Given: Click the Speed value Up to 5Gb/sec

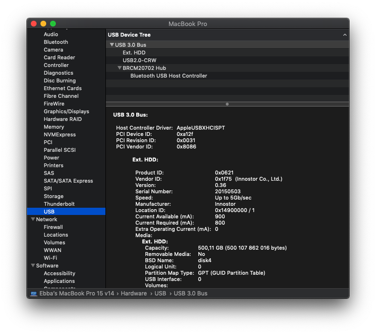Looking at the screenshot, I should [x=233, y=198].
